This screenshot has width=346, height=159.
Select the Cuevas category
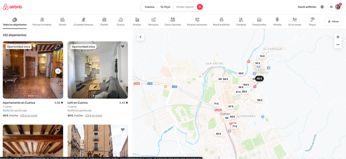(x=121, y=22)
